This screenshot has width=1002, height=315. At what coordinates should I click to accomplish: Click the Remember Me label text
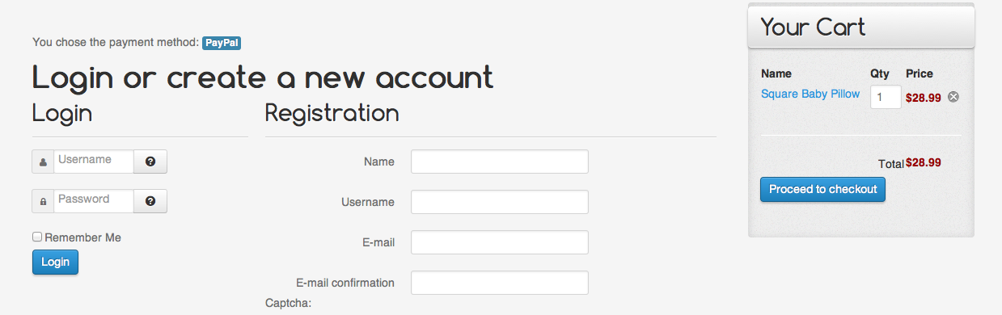point(83,237)
